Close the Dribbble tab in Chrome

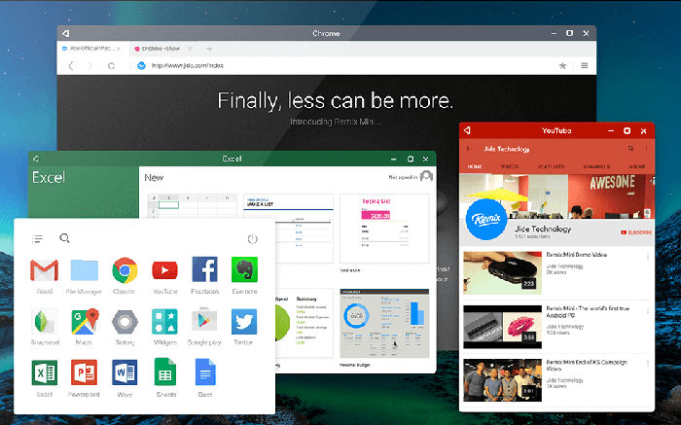coord(190,49)
